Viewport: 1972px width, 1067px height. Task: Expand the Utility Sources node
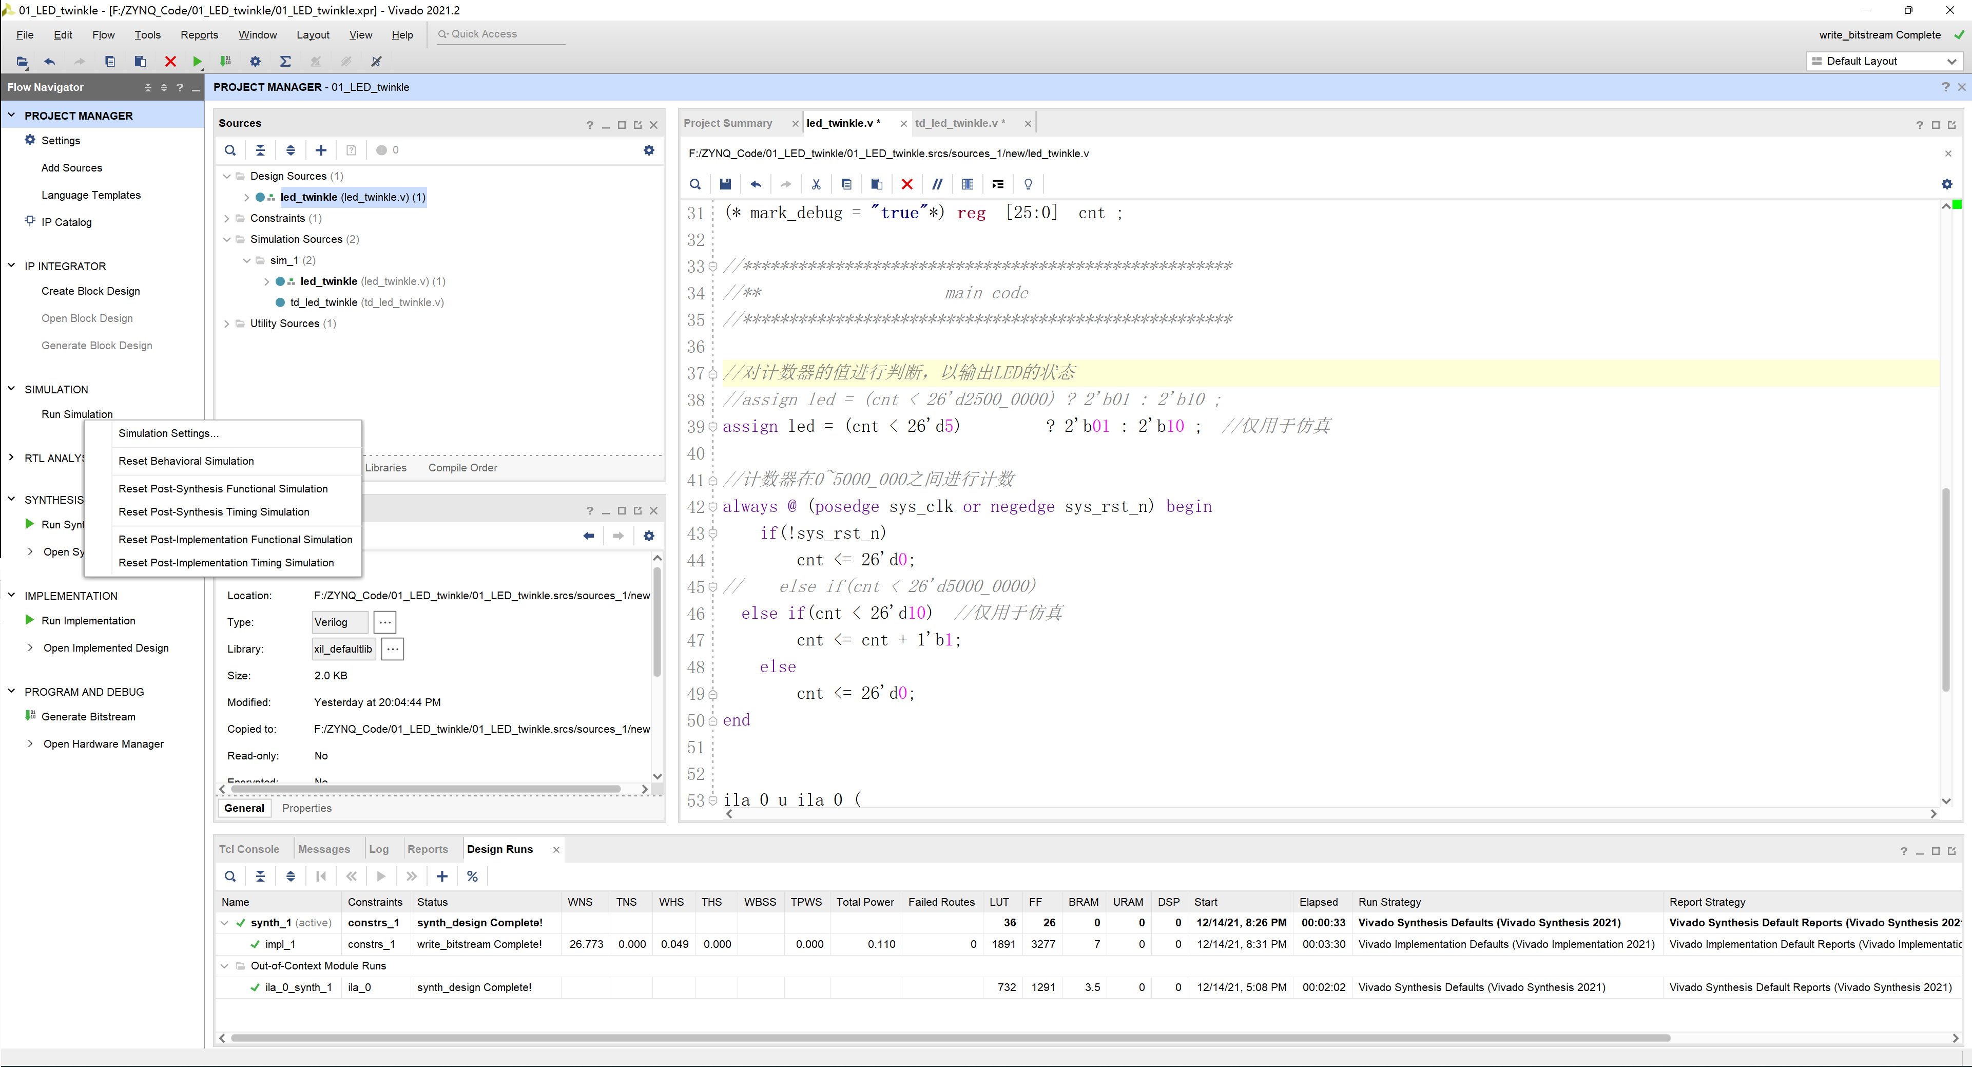pos(227,323)
